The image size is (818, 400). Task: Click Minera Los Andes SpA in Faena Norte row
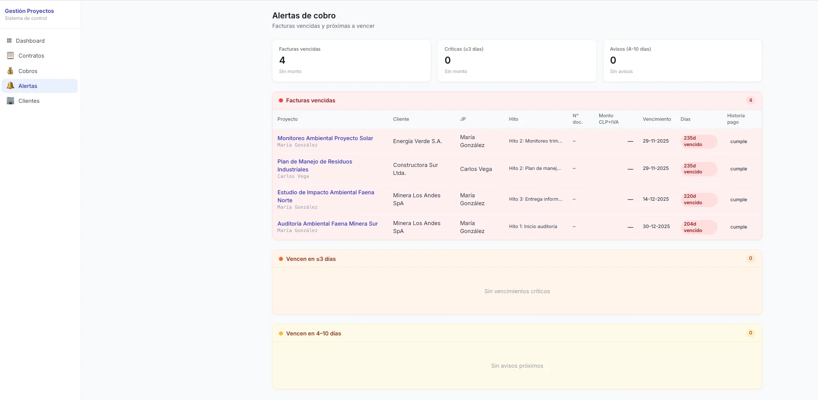point(417,199)
